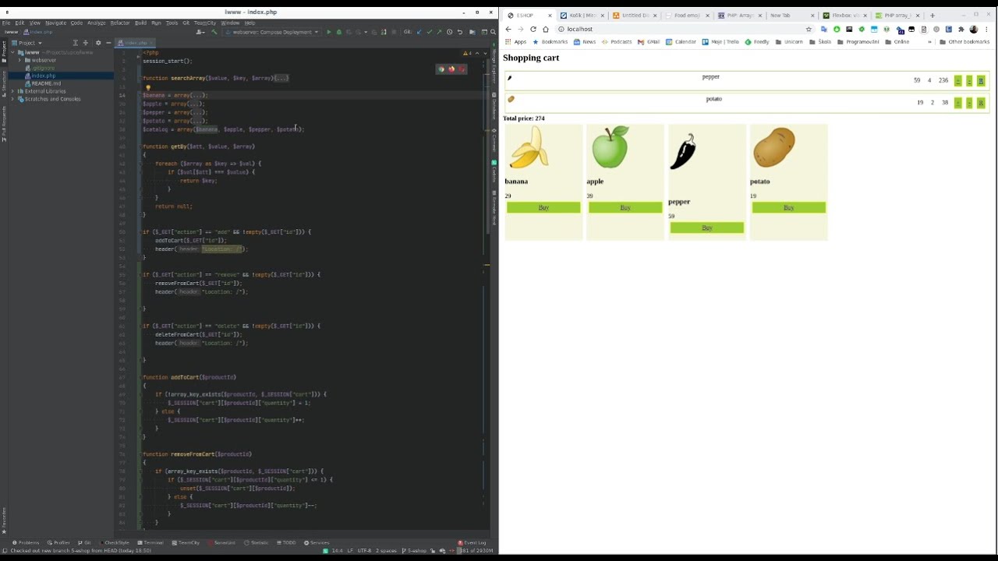This screenshot has width=998, height=561.
Task: Expand the webserver folder in project tree
Action: [20, 60]
